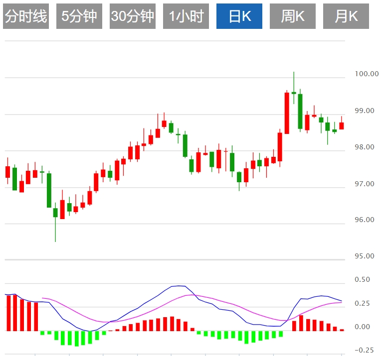Click the 0.50 MACD axis label
This screenshot has width=382, height=356.
click(x=362, y=279)
